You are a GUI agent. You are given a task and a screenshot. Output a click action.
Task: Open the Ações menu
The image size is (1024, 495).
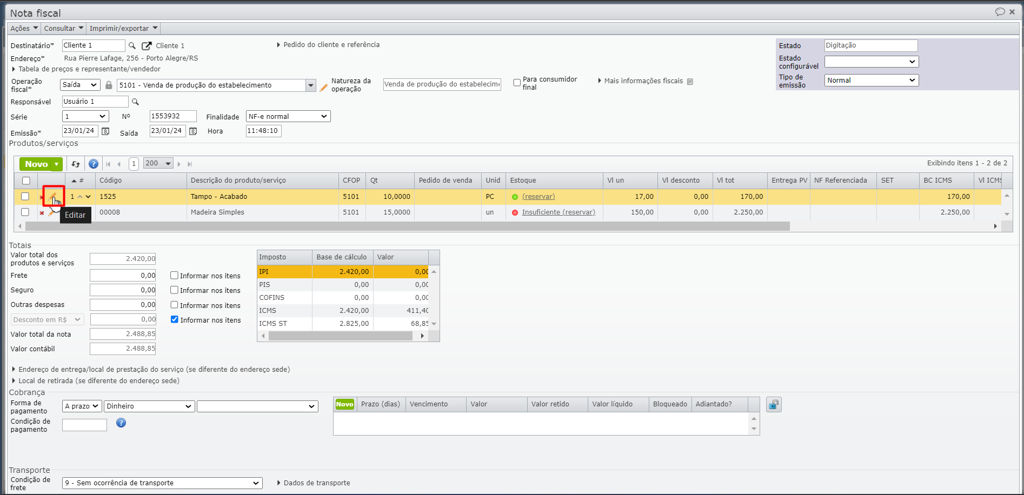24,29
